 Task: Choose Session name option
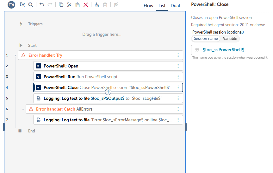(x=206, y=39)
